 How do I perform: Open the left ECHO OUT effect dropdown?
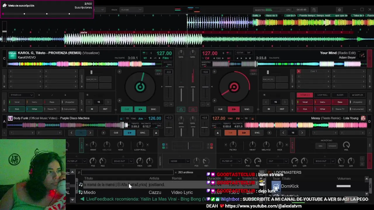tap(123, 161)
